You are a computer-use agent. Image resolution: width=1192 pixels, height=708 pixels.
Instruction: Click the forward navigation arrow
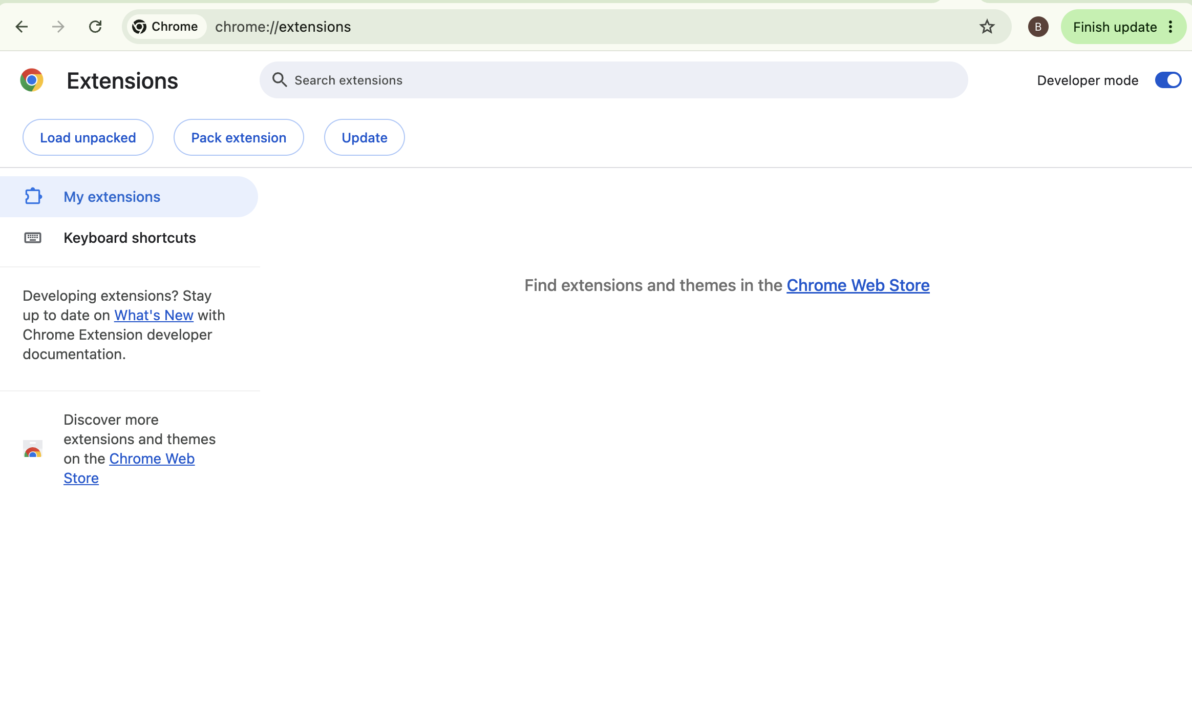(58, 27)
